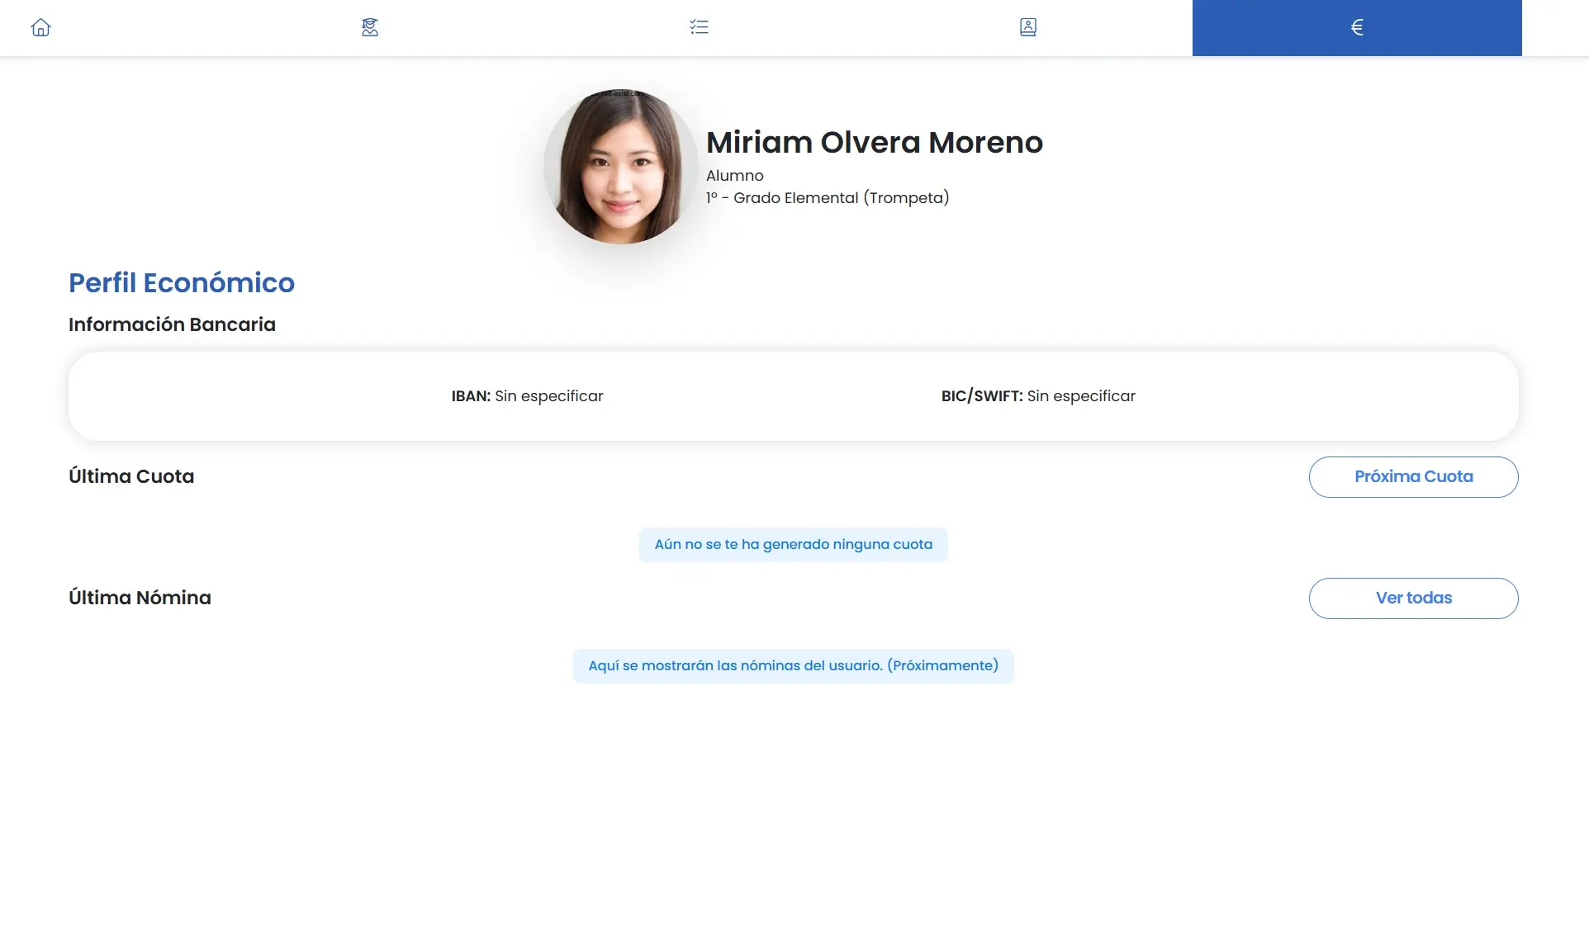Click the Información Bancaria heading
This screenshot has width=1589, height=927.
tap(172, 324)
